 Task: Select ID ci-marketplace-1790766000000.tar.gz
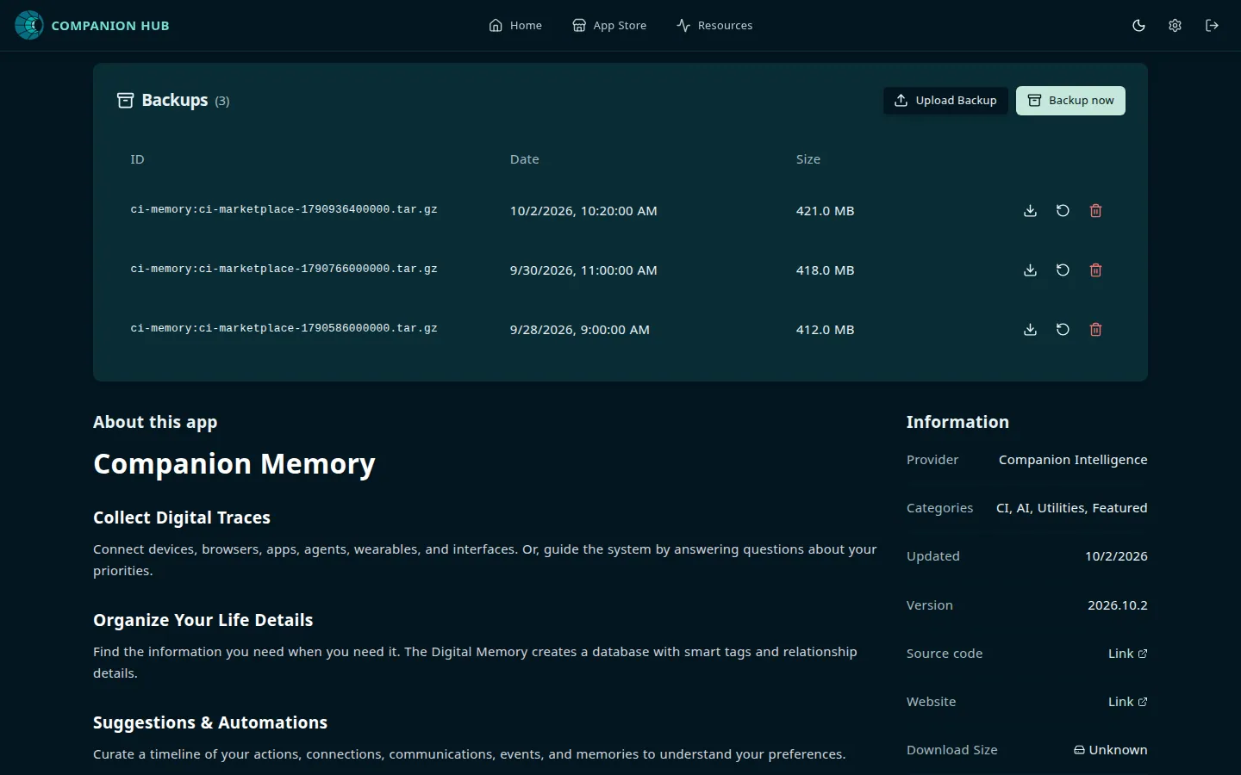point(284,269)
